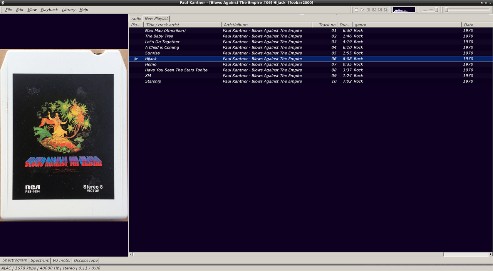The image size is (493, 271).
Task: Click the left arrow of horizontal scrollbar
Action: click(x=131, y=254)
